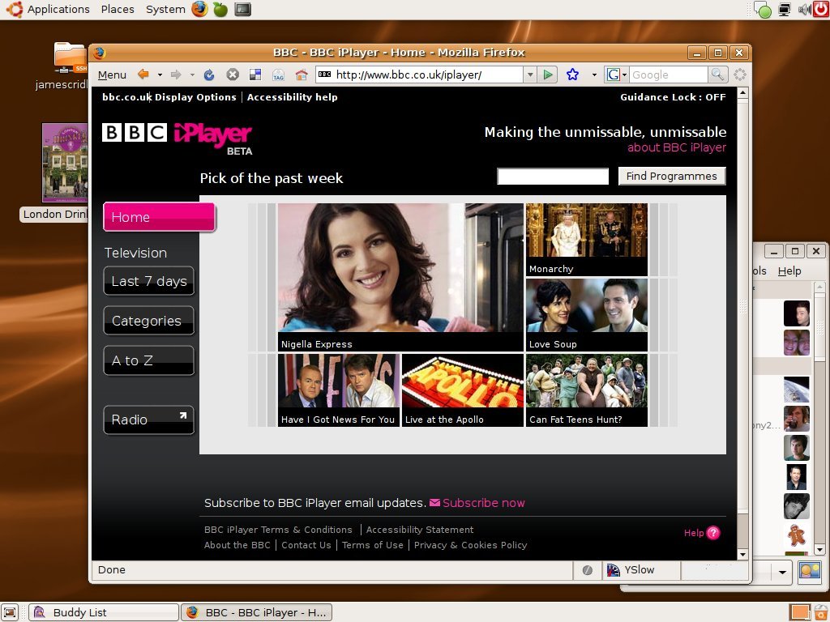Screen dimensions: 830x622
Task: Switch off BETA iPlayer via about link
Action: click(676, 147)
